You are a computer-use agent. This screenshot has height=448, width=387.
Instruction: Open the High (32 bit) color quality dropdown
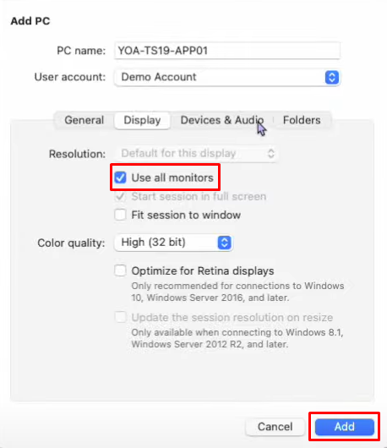[x=174, y=243]
